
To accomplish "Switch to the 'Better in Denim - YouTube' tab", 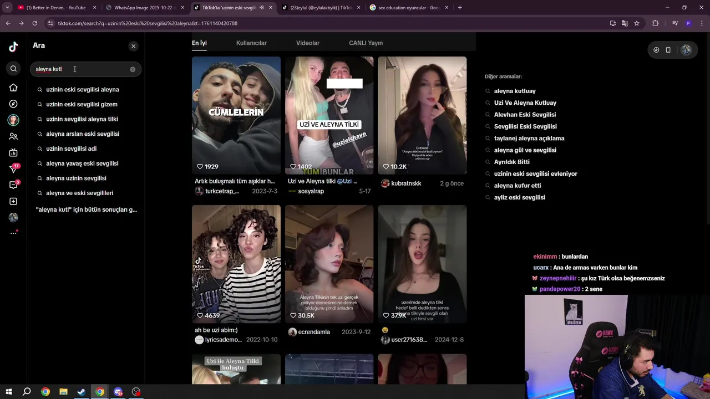I will tap(57, 8).
